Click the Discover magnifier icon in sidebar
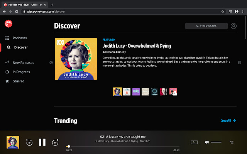Screen dimensions: 247x154 8,47
